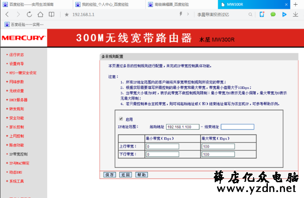This screenshot has height=198, width=304.
Task: Switch to the 高级编辑器_百度经验 tab
Action: click(182, 5)
